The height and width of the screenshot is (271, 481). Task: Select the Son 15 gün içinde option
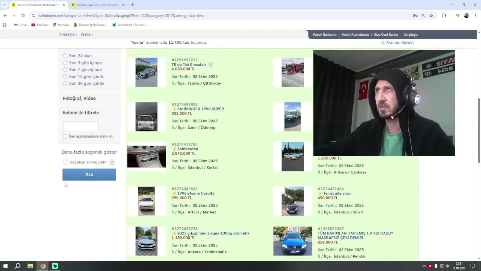pos(65,77)
